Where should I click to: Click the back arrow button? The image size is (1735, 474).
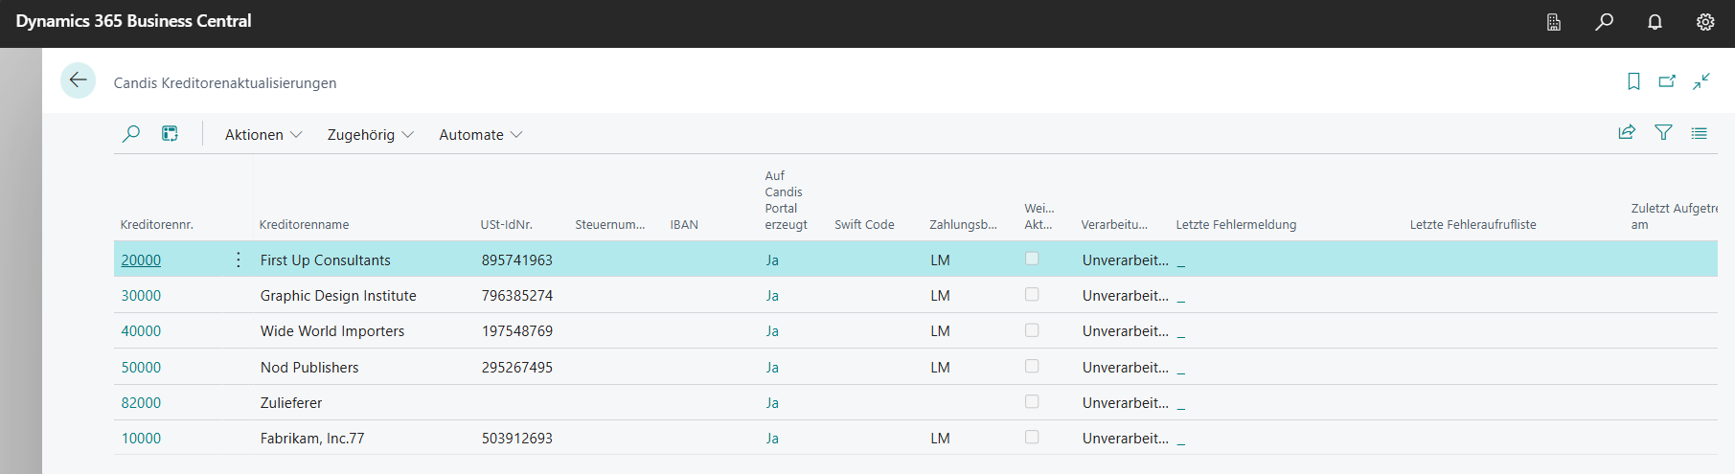(78, 80)
